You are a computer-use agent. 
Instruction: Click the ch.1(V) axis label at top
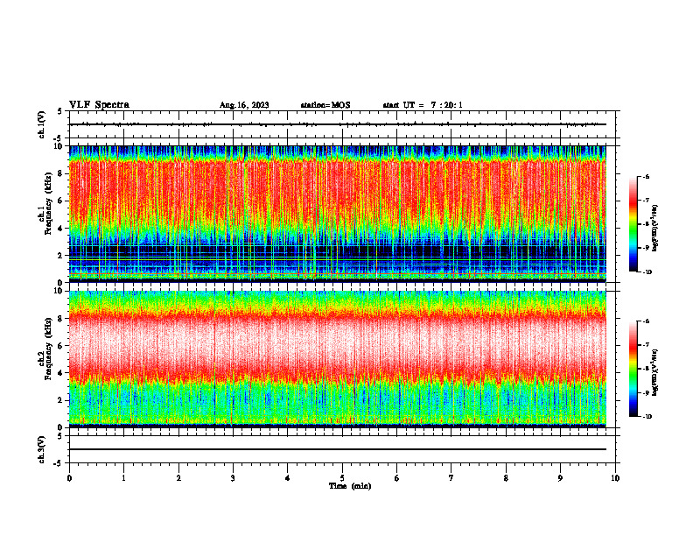42,124
